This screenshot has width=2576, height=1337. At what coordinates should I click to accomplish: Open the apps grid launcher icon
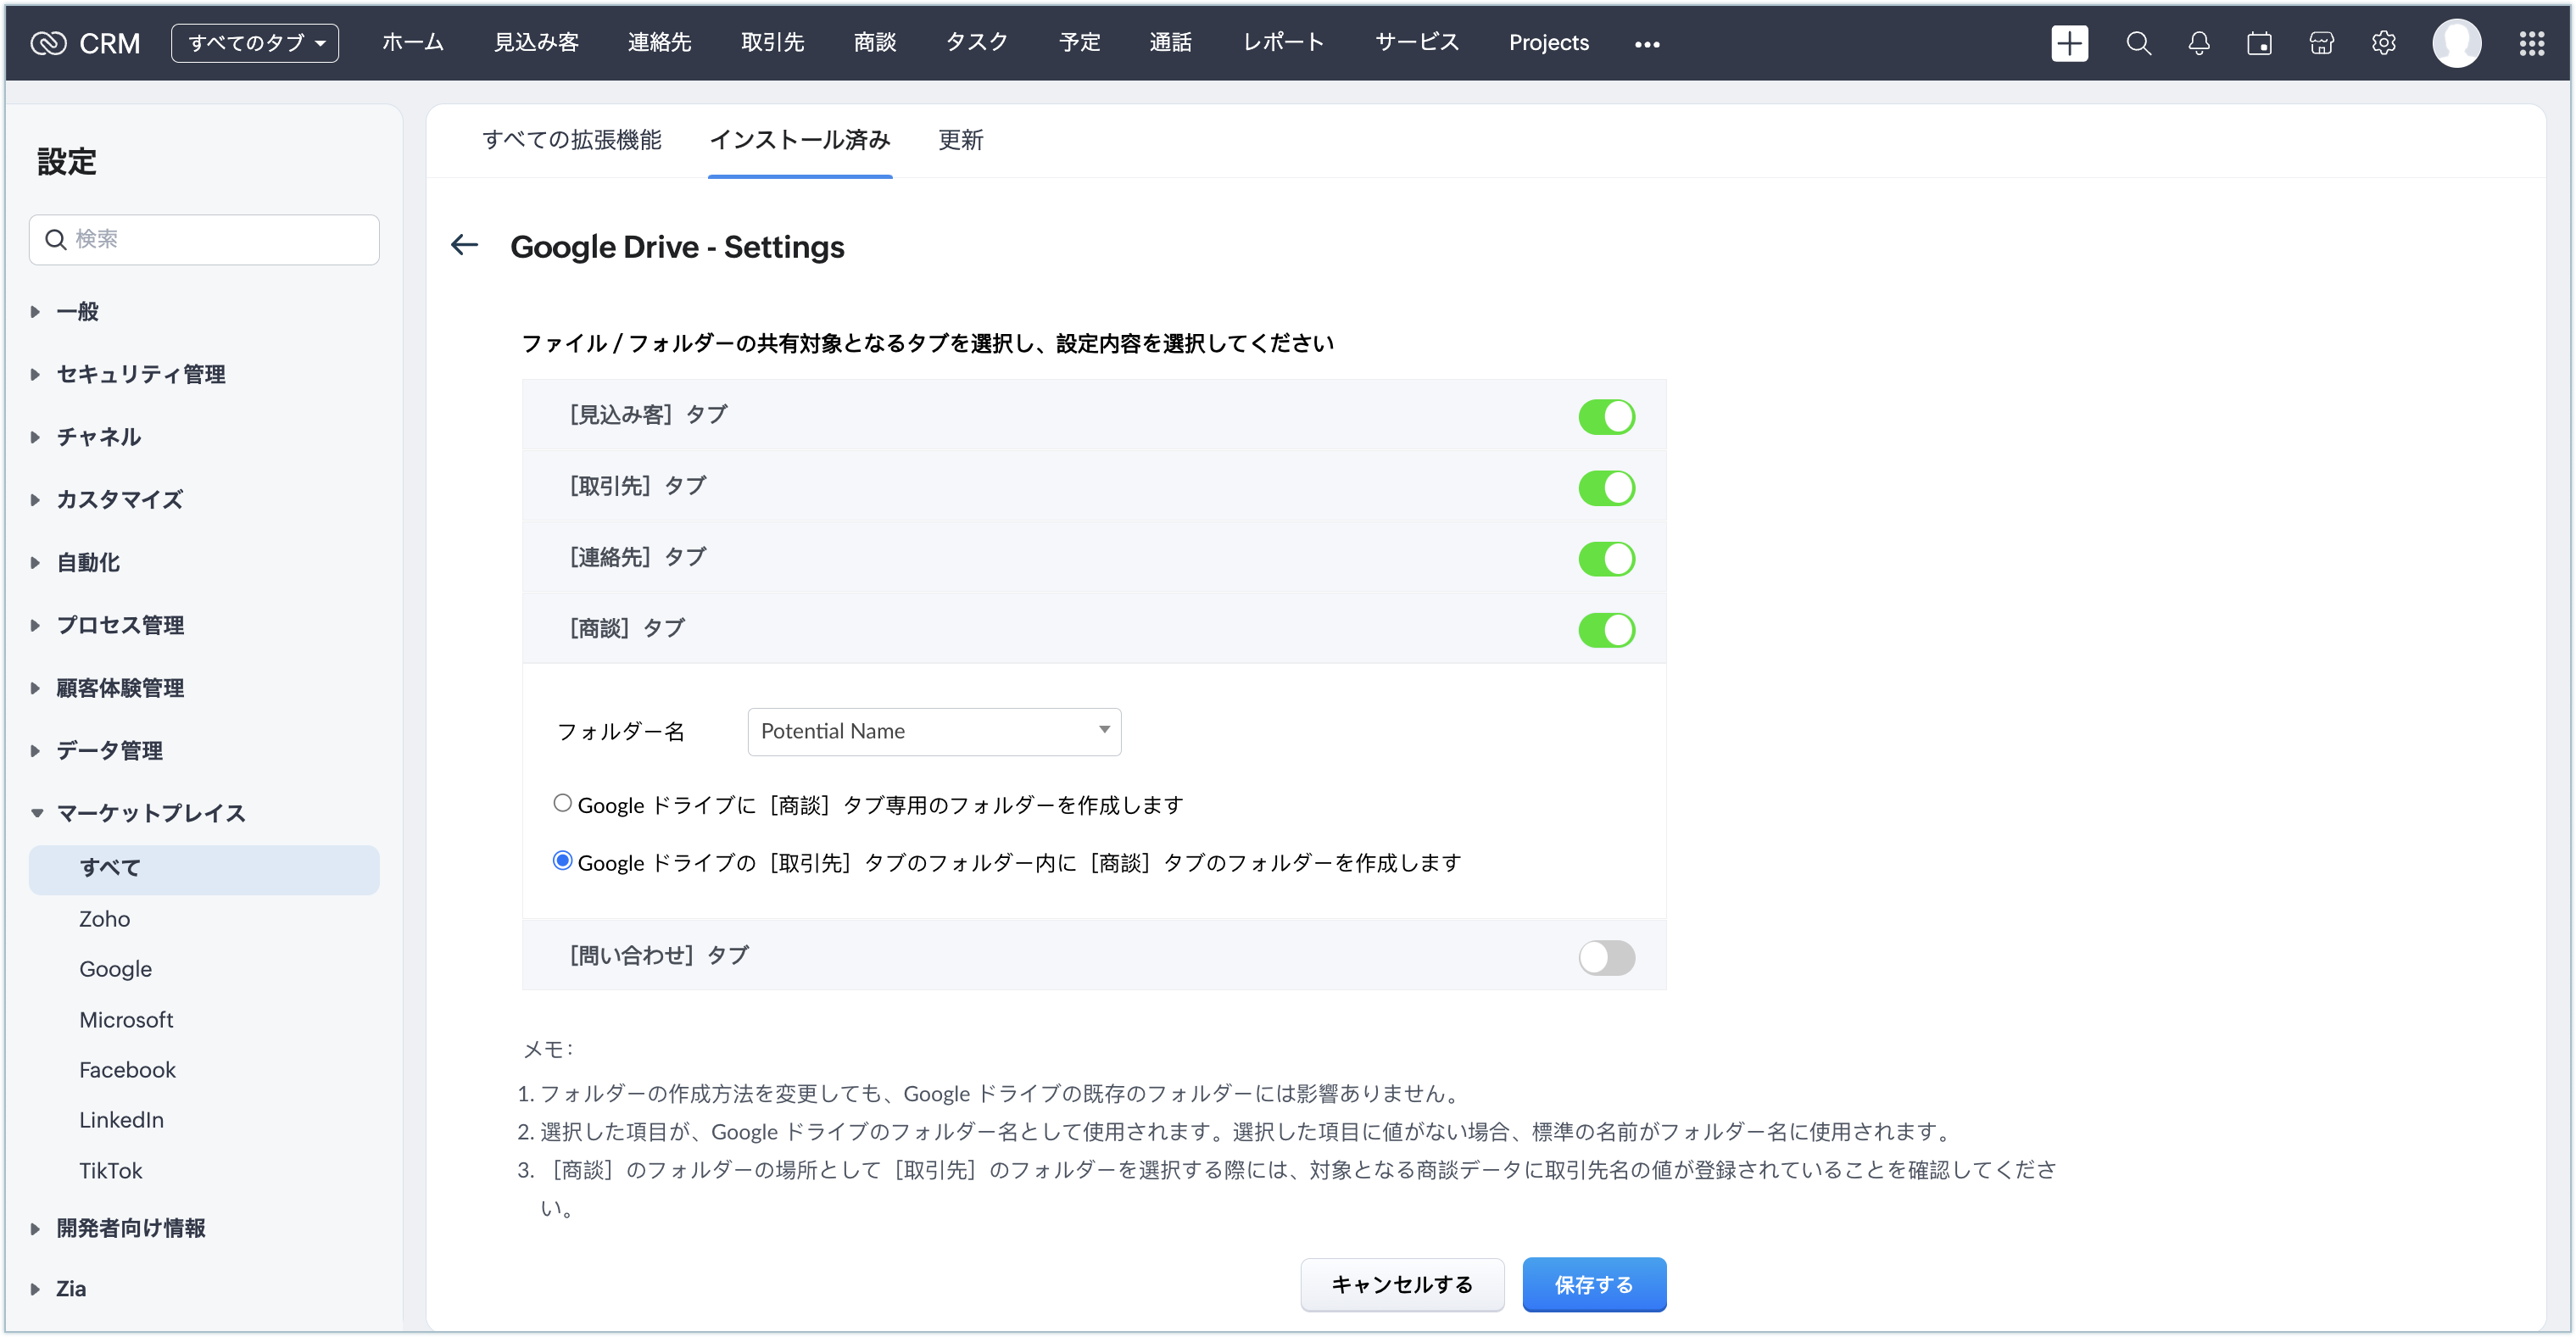(2531, 43)
